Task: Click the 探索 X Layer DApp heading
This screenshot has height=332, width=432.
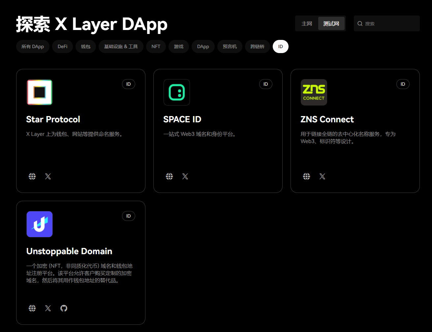Action: (x=92, y=24)
